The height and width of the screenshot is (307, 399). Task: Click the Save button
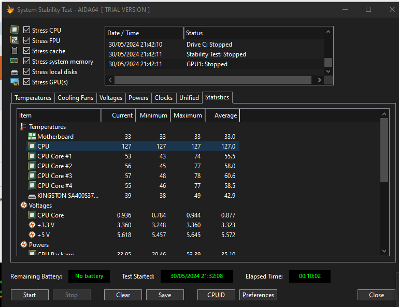[165, 295]
